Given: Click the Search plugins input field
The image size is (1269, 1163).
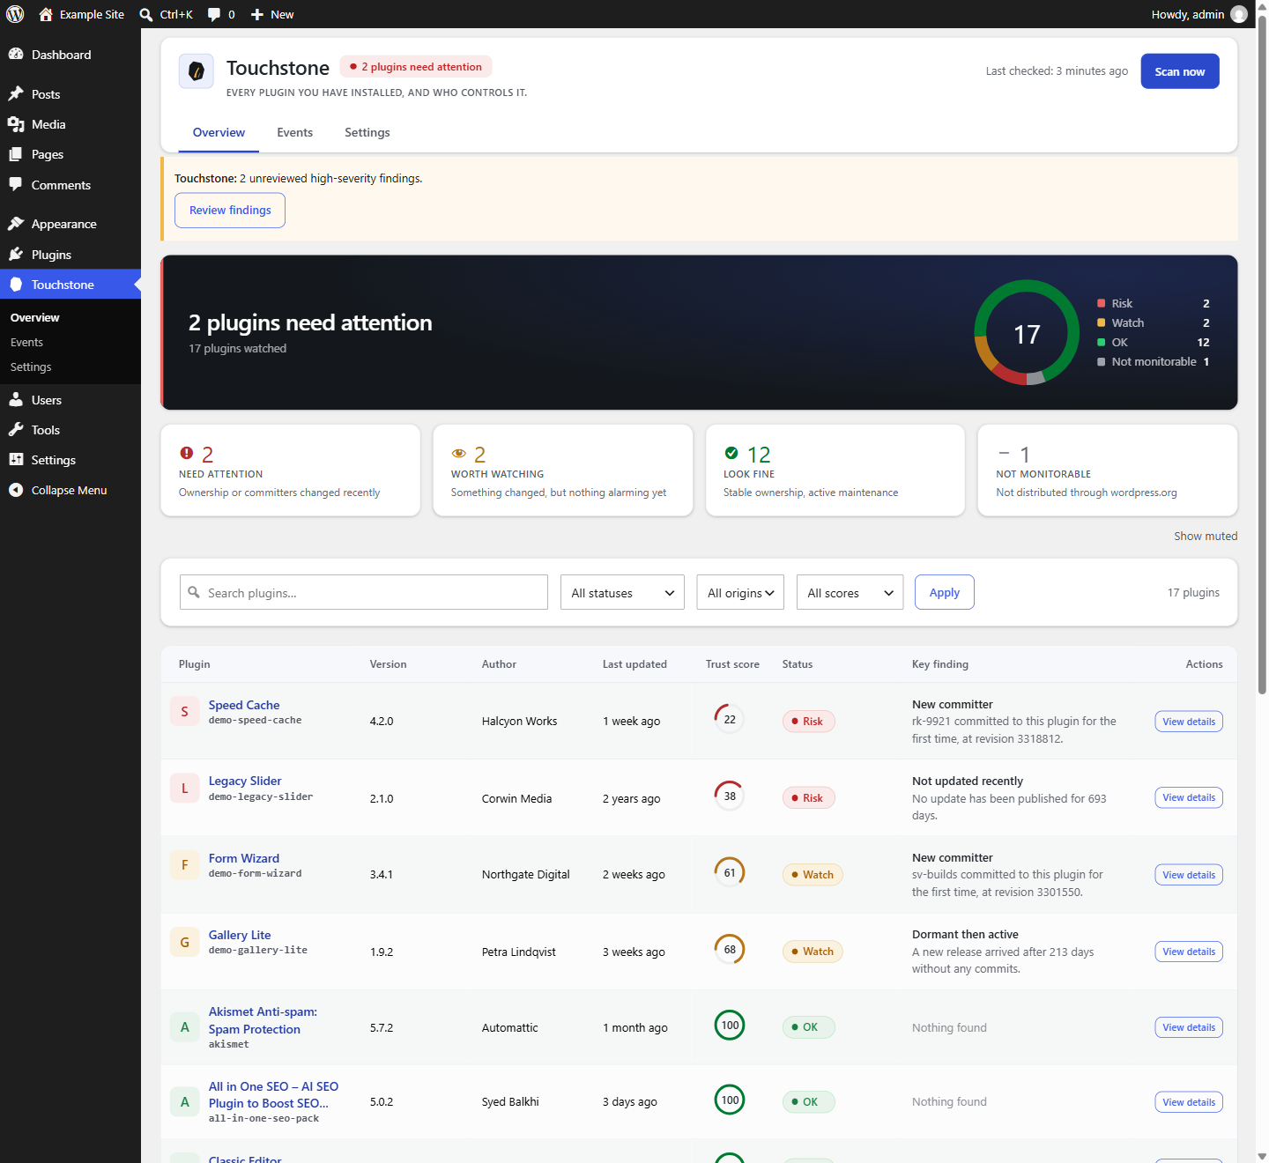Looking at the screenshot, I should coord(364,592).
